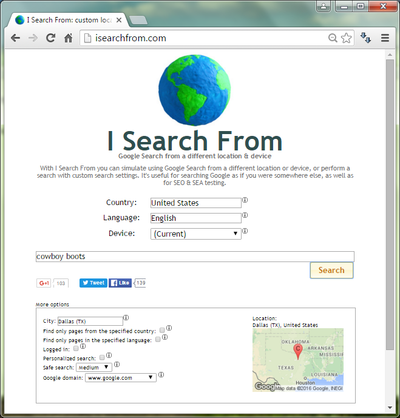This screenshot has width=400, height=418.
Task: Open a new tab button
Action: point(138,20)
